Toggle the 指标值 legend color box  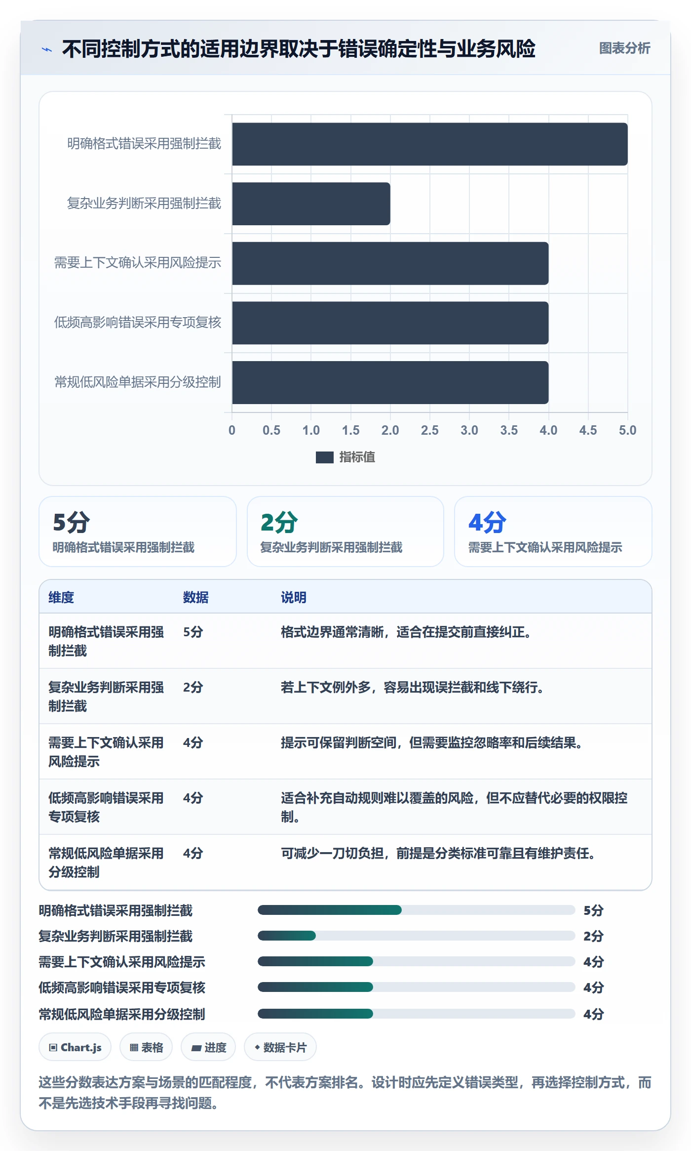point(324,457)
